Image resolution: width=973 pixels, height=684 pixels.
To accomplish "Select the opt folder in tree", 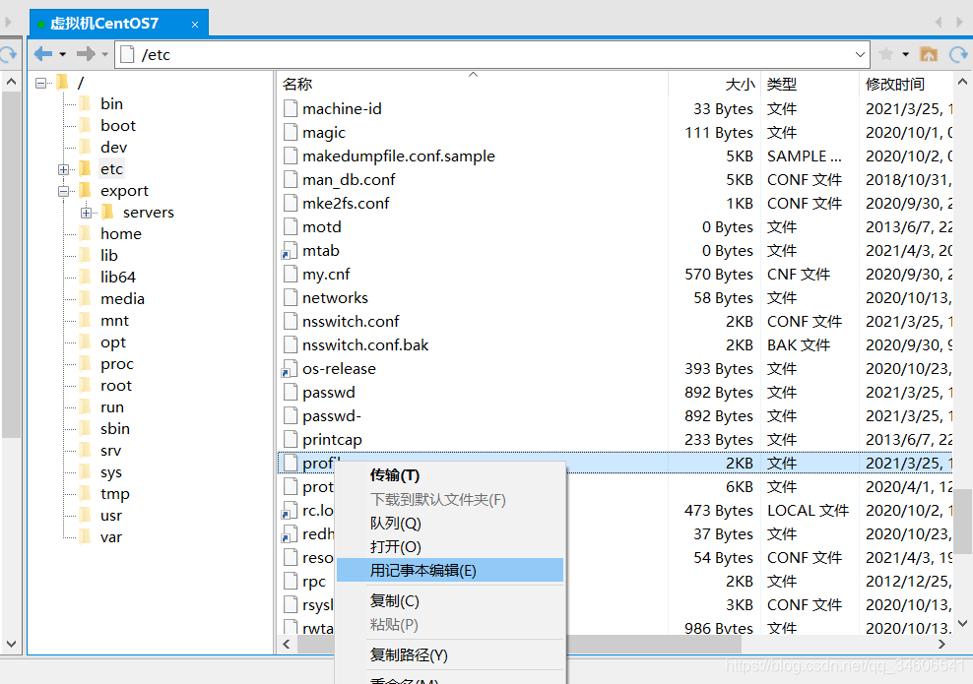I will [113, 342].
